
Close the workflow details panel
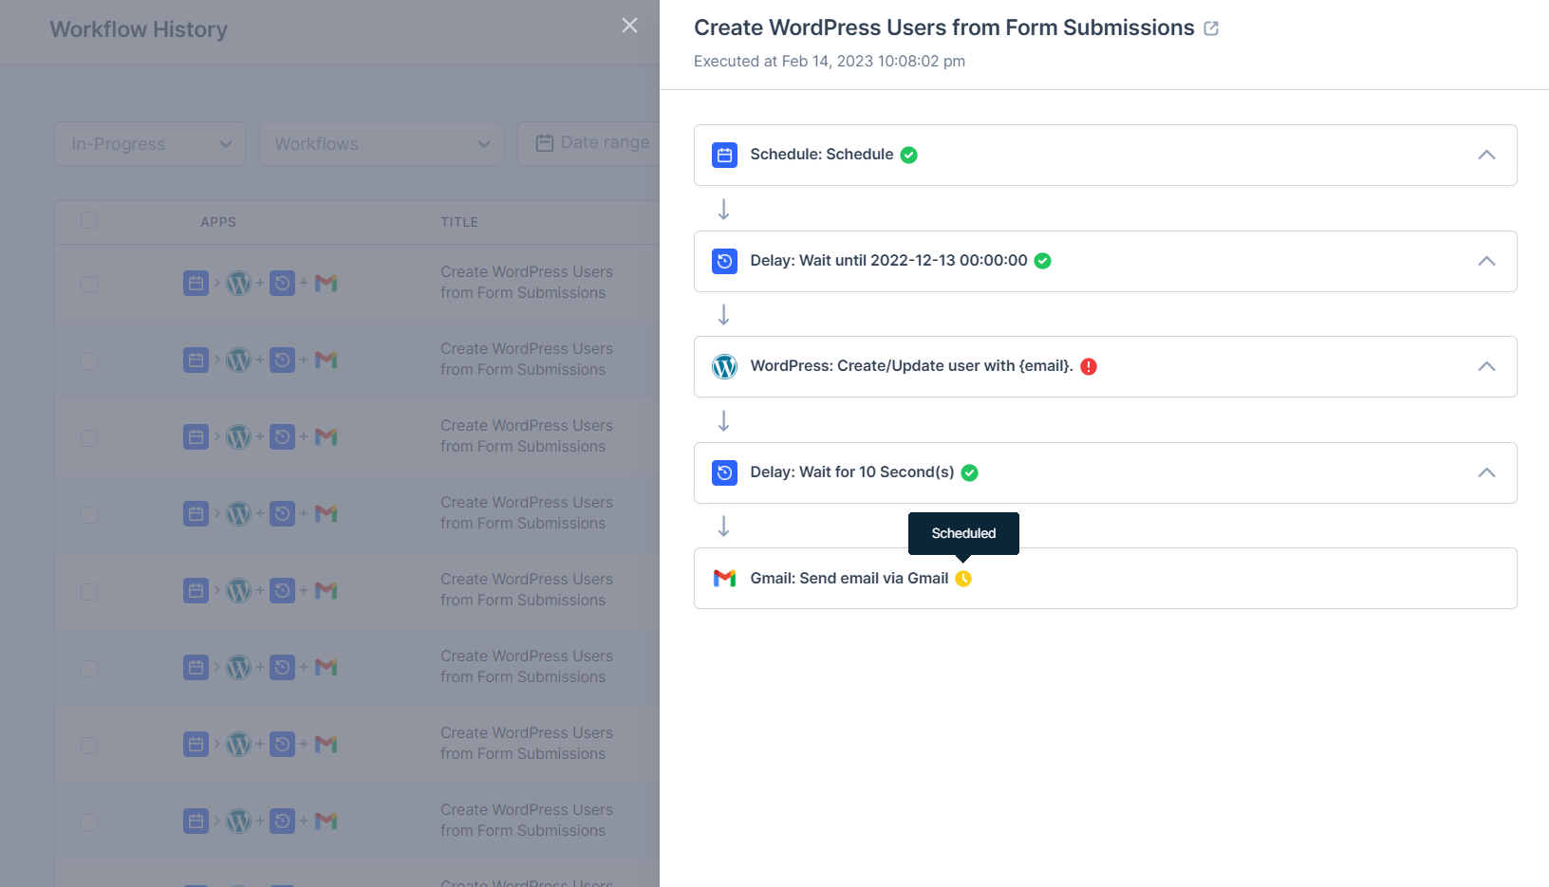click(629, 26)
